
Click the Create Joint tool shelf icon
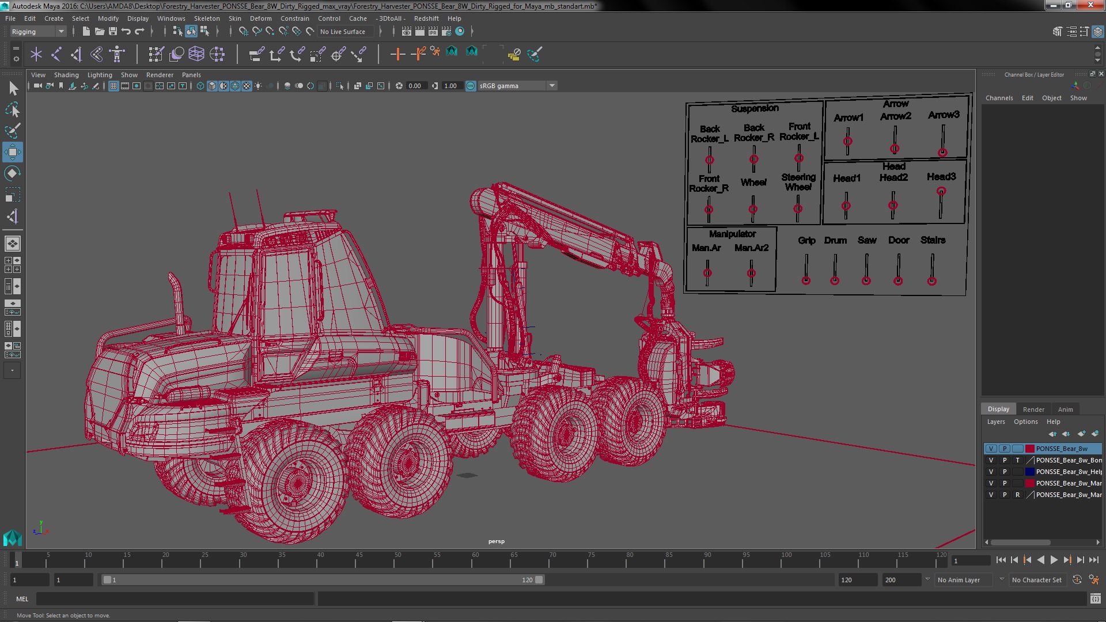pyautogui.click(x=56, y=54)
